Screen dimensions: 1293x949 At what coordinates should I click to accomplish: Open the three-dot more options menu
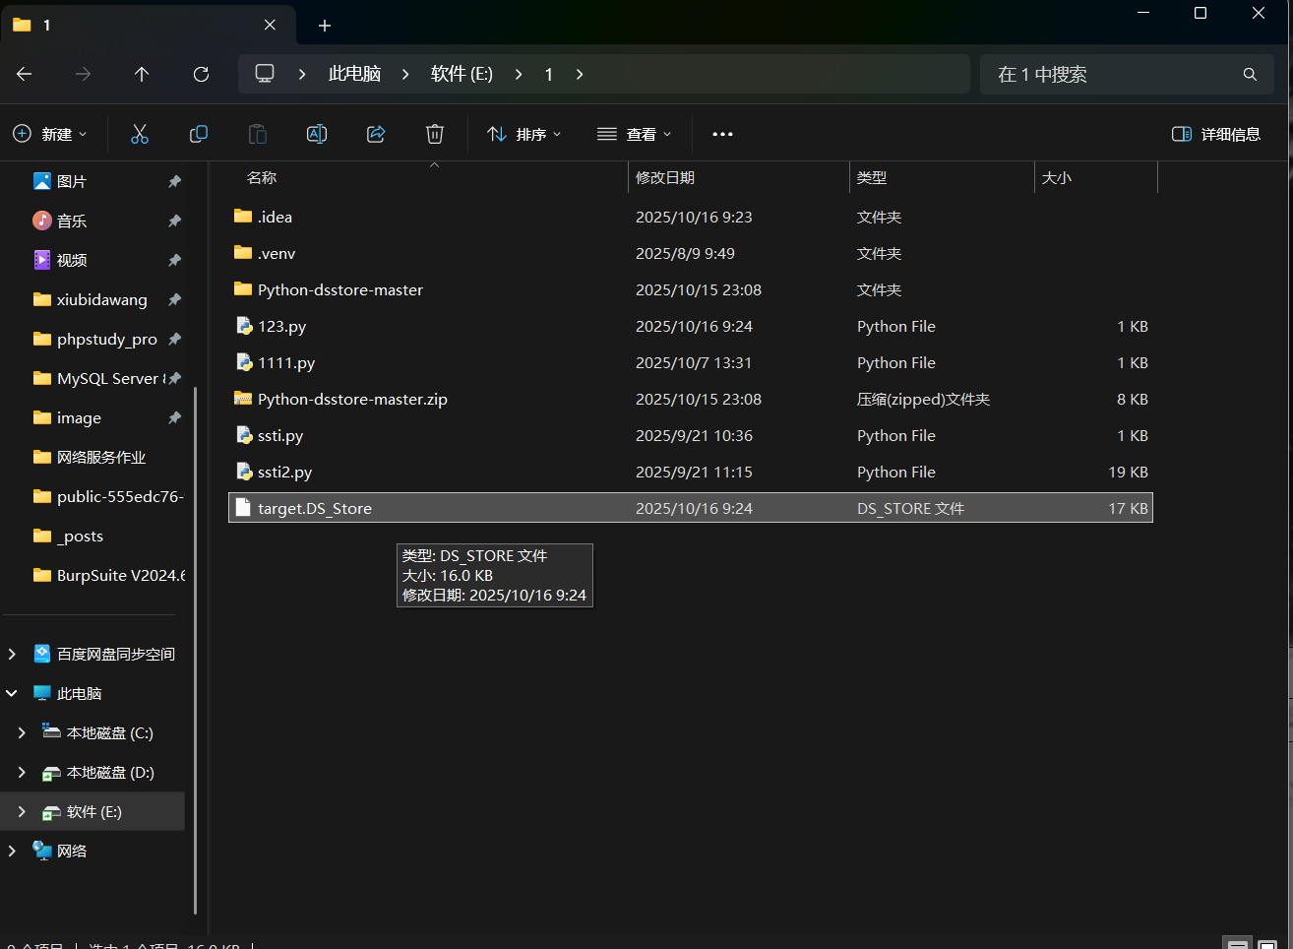click(x=722, y=134)
